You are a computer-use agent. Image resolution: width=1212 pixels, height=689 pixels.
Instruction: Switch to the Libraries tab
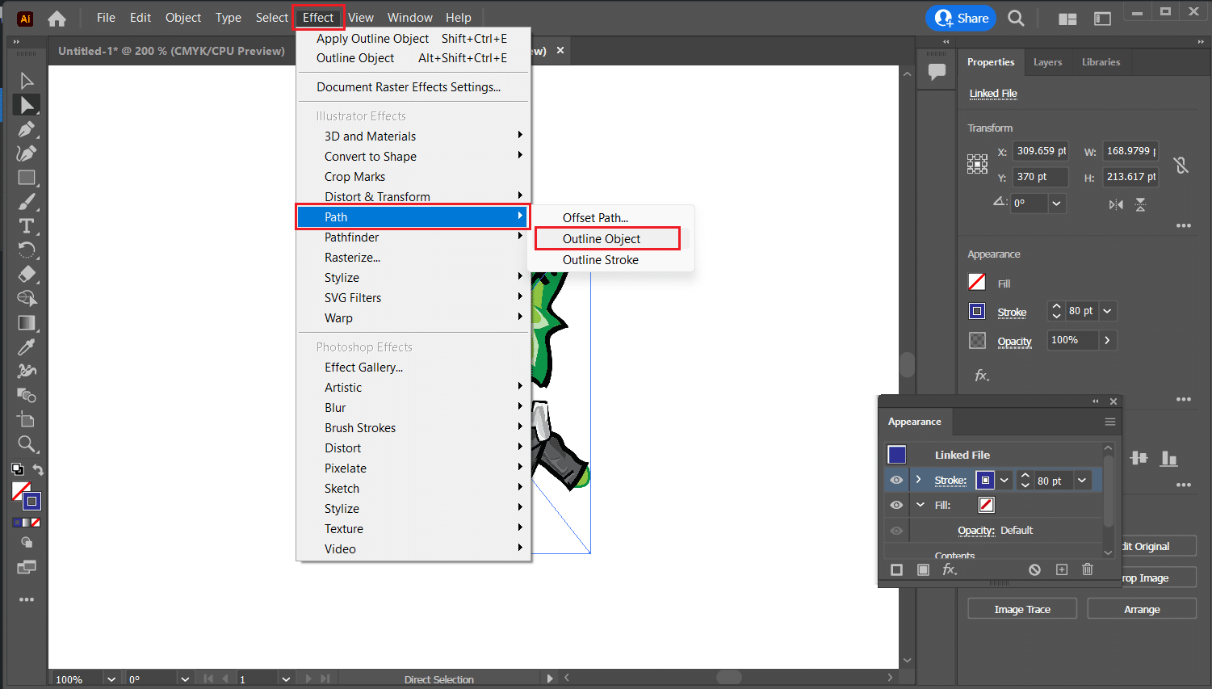click(1101, 62)
